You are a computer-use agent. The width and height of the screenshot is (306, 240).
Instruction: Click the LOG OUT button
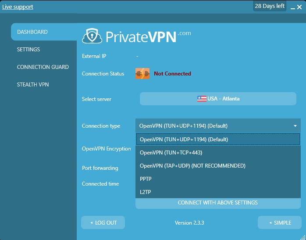pos(103,222)
